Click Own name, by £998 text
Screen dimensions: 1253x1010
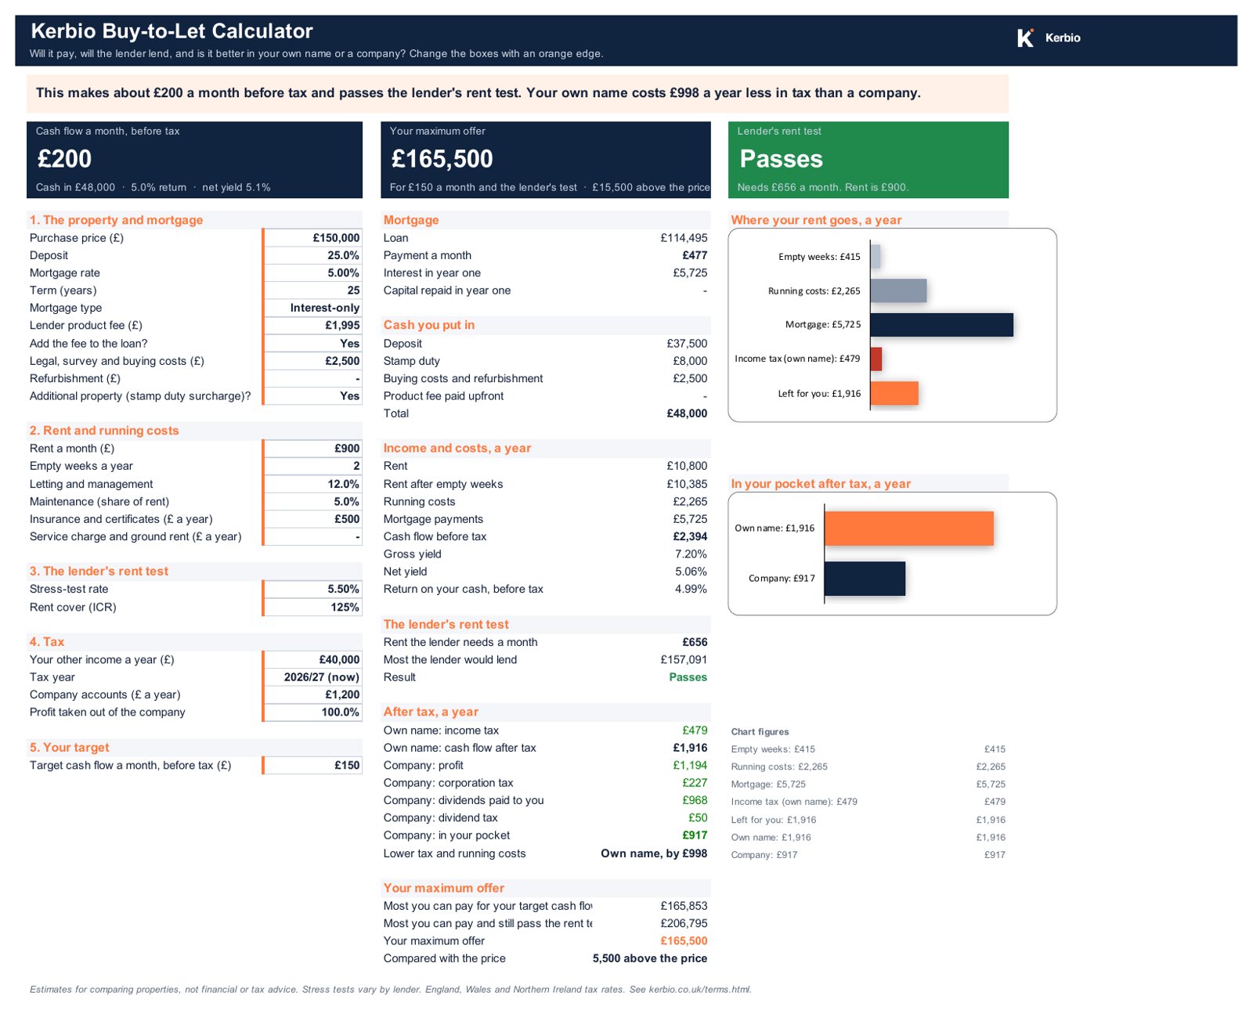point(654,854)
